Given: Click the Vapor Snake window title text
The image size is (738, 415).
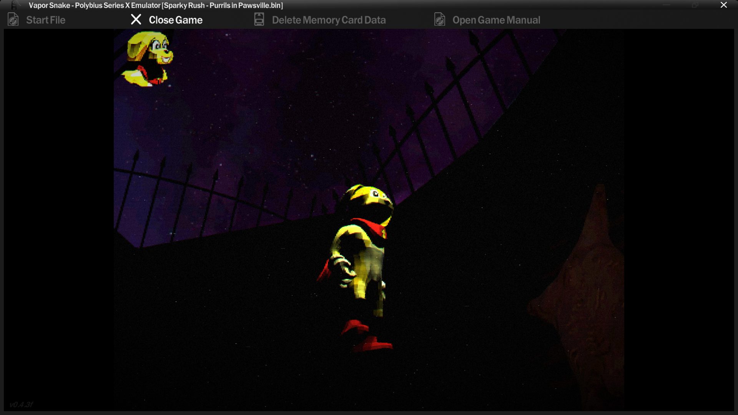Looking at the screenshot, I should coord(156,5).
